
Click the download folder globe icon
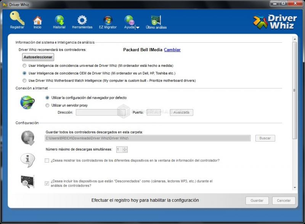[28, 138]
